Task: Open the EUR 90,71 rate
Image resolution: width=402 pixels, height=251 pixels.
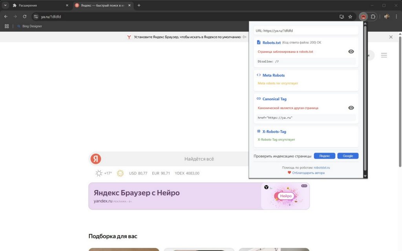Action: (161, 173)
